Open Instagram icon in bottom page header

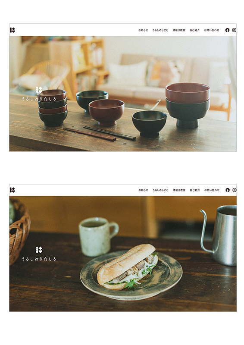[235, 190]
